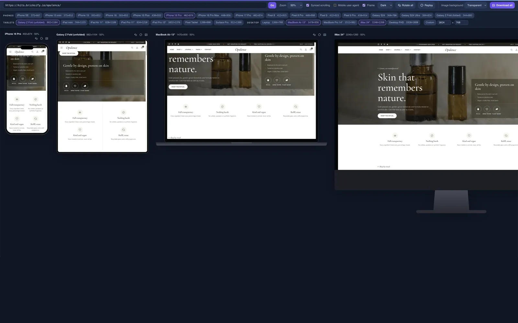Click HOME nav item in iMac preview
The image size is (518, 323).
click(381, 50)
